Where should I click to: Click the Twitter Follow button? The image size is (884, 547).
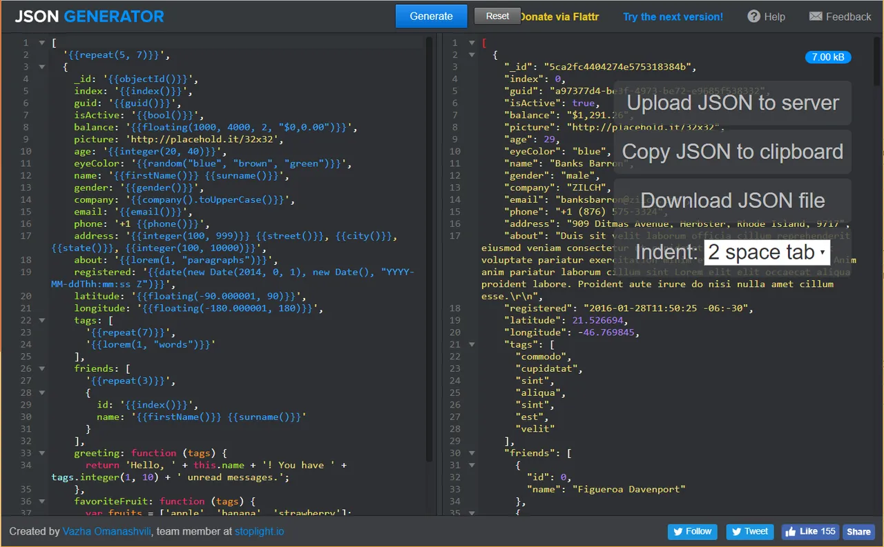point(692,531)
